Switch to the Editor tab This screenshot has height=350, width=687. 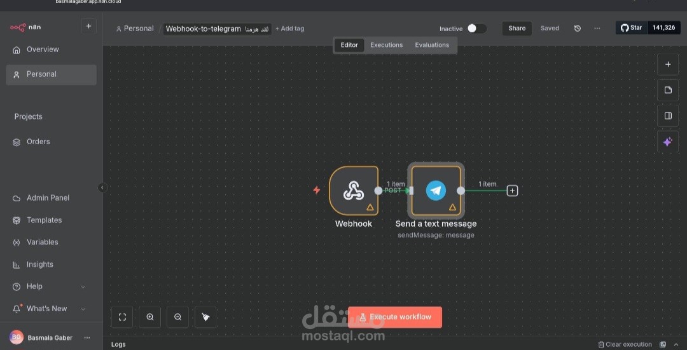tap(349, 45)
